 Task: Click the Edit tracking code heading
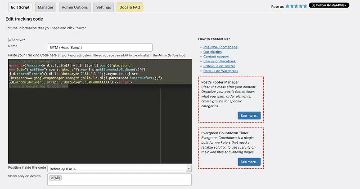pyautogui.click(x=24, y=19)
